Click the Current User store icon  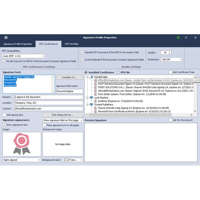pyautogui.click(x=92, y=77)
